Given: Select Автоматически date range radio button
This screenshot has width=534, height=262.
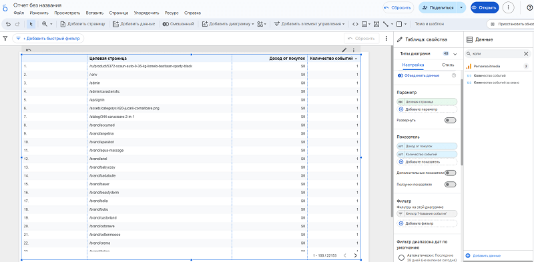Looking at the screenshot, I should 401,257.
